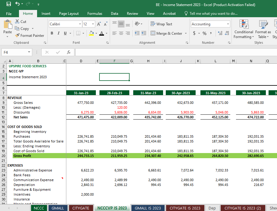
Task: Toggle Wrap Text for cell
Action: [161, 24]
